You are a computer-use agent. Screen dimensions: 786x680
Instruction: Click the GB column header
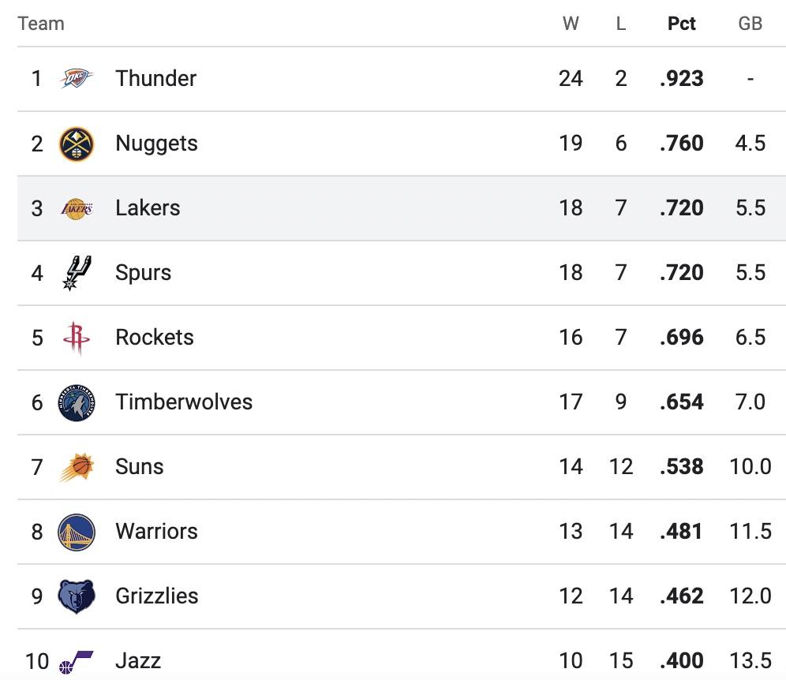coord(750,24)
